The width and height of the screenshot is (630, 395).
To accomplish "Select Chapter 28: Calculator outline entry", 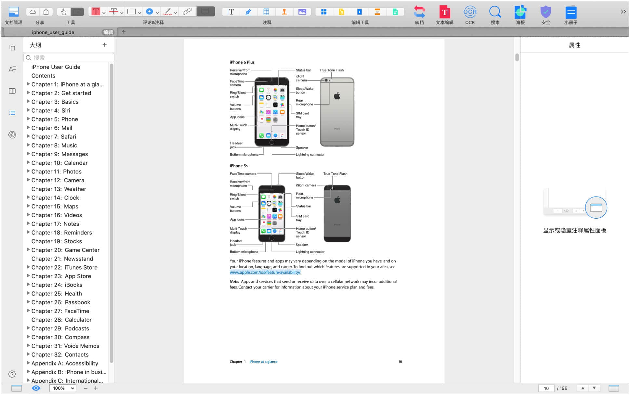I will (61, 320).
